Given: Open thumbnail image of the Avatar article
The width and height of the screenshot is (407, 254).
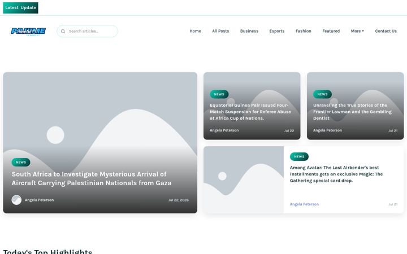Looking at the screenshot, I should 244,179.
